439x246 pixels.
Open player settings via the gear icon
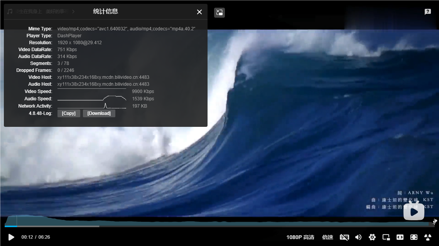[x=372, y=237]
